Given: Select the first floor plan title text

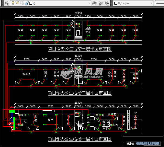Looking at the screenshot, I should click(80, 139).
